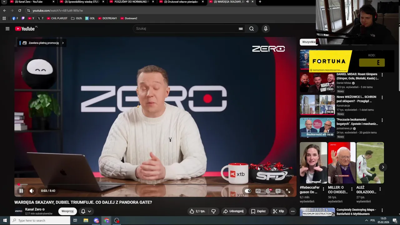The width and height of the screenshot is (400, 225).
Task: Go to YouTube home via logo
Action: [25, 29]
